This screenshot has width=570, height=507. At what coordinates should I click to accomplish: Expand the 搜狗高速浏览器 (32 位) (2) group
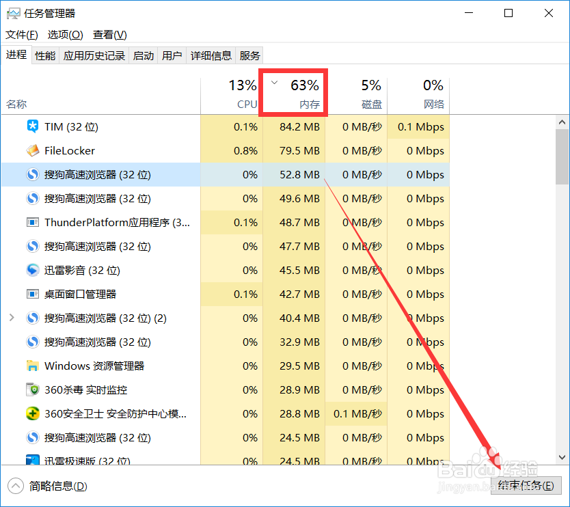coord(12,318)
